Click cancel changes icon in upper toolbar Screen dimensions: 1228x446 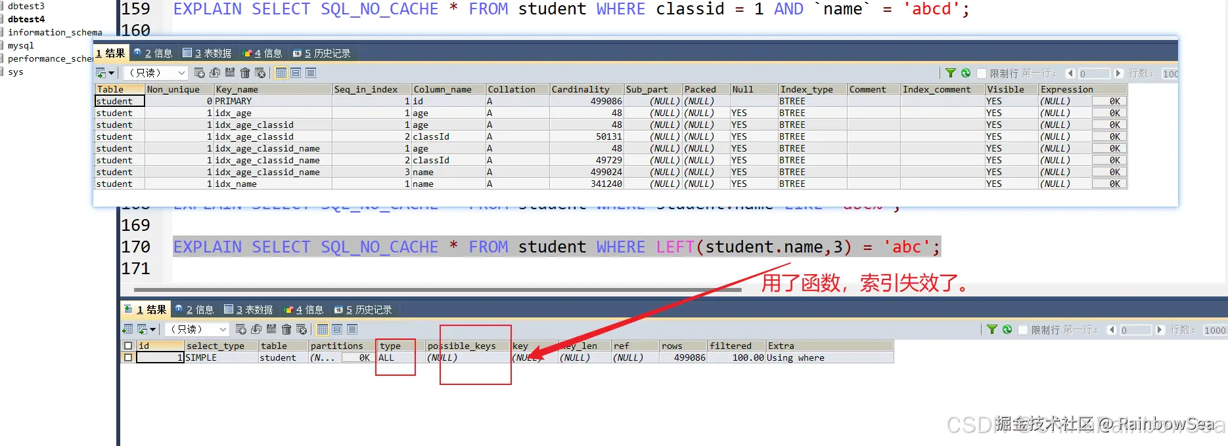pos(260,73)
